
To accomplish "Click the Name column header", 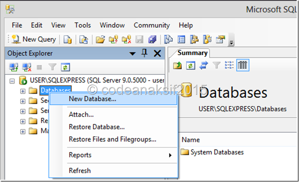I will [191, 140].
